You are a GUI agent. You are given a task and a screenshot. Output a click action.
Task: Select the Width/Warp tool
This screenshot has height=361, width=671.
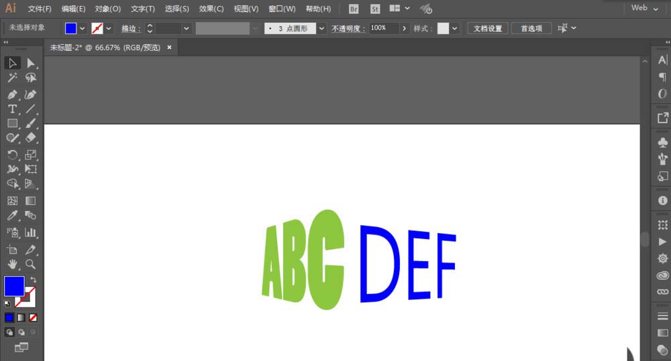[x=12, y=169]
